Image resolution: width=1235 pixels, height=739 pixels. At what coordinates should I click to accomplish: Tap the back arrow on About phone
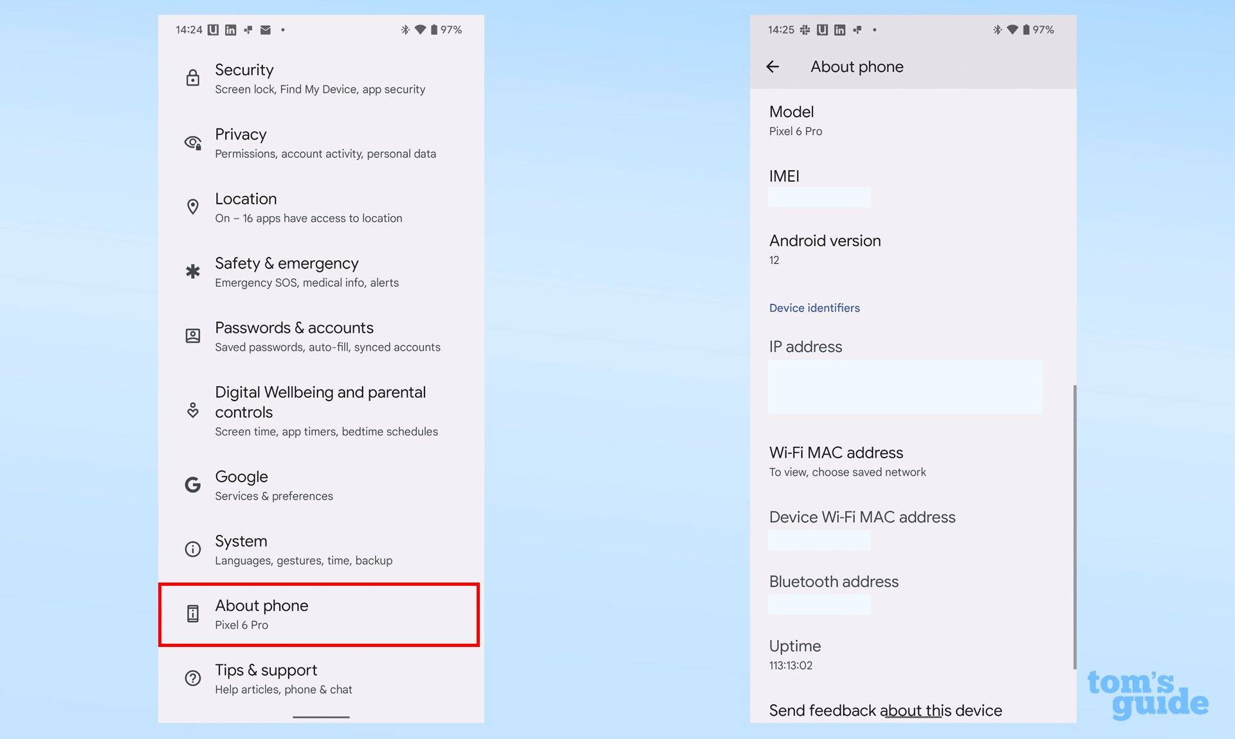pos(777,67)
